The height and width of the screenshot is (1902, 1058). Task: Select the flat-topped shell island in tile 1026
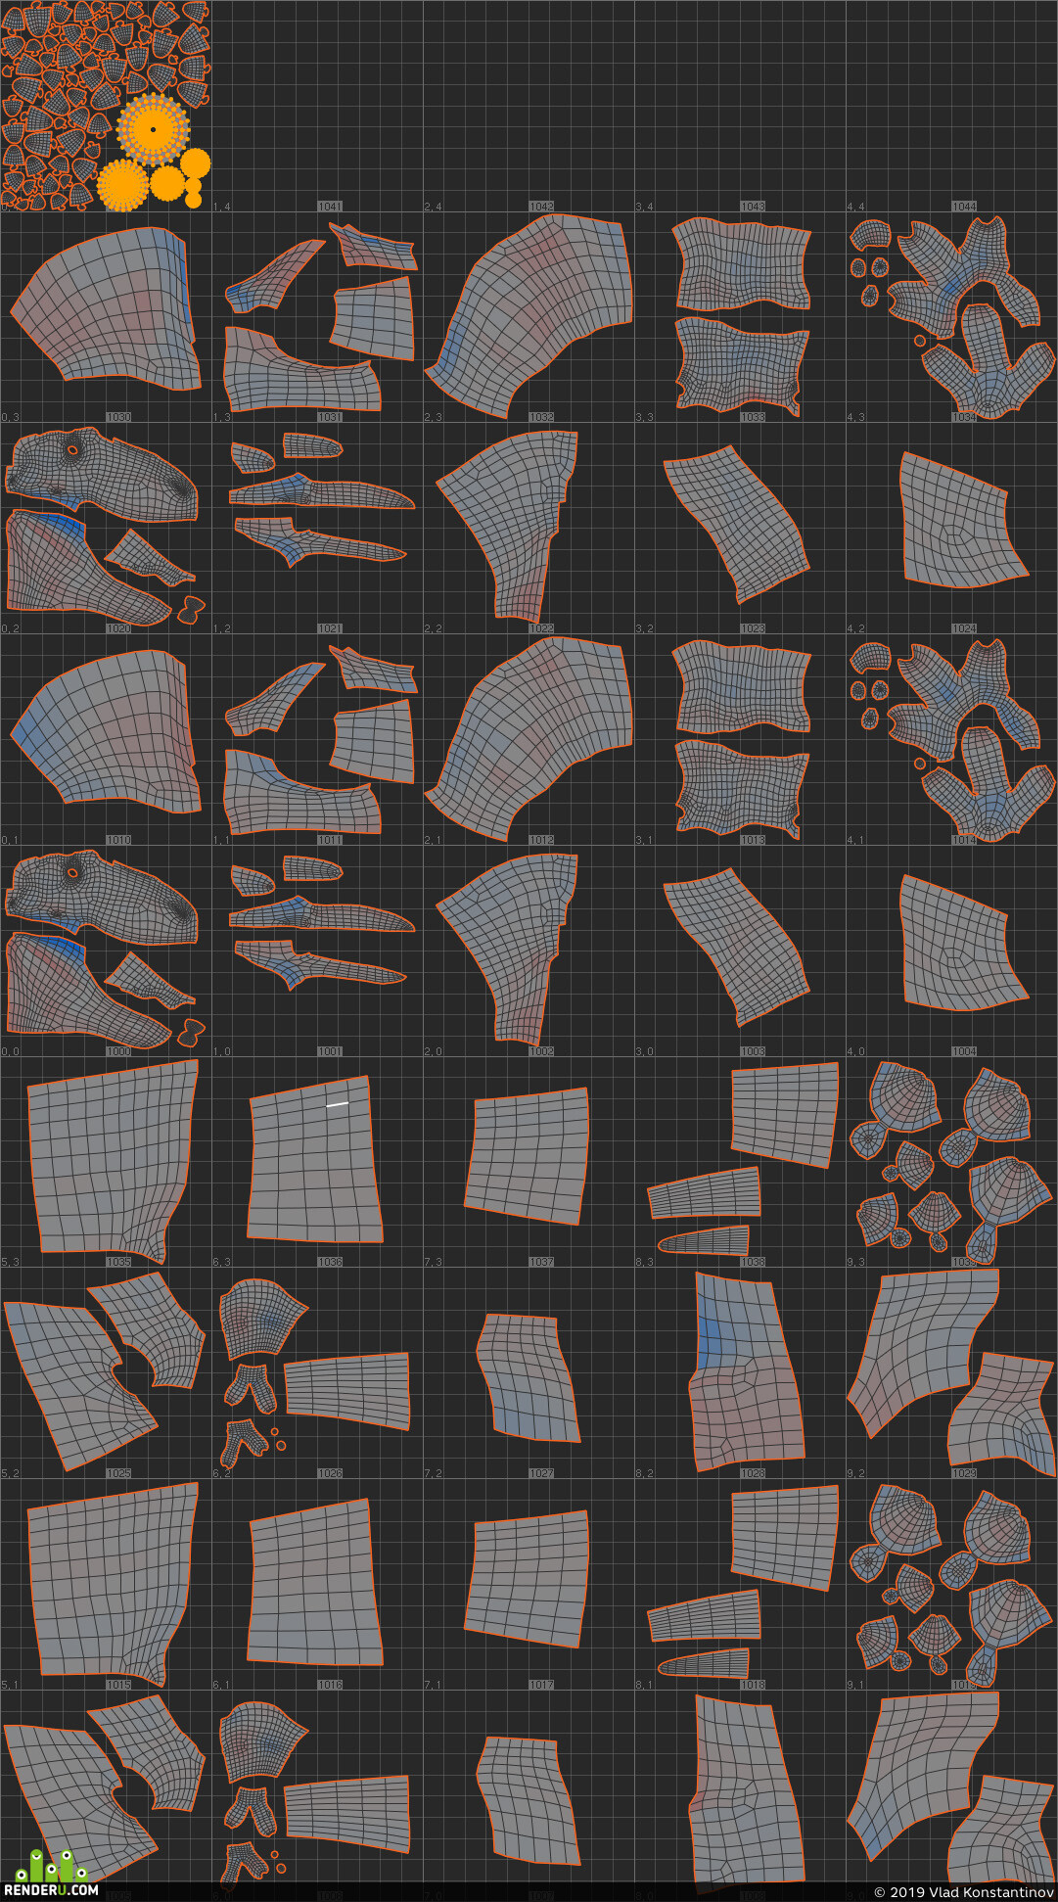point(259,1319)
